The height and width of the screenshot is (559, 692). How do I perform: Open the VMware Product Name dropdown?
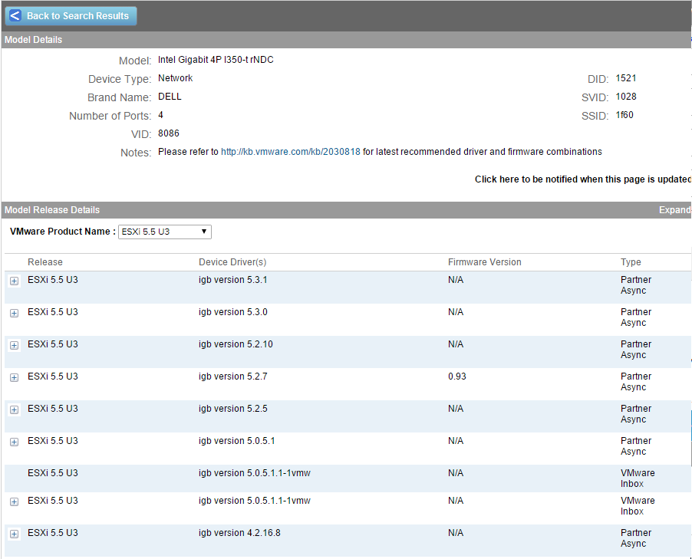[x=203, y=231]
